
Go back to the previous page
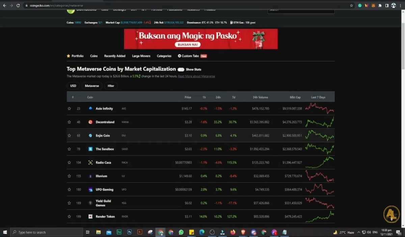(x=4, y=5)
